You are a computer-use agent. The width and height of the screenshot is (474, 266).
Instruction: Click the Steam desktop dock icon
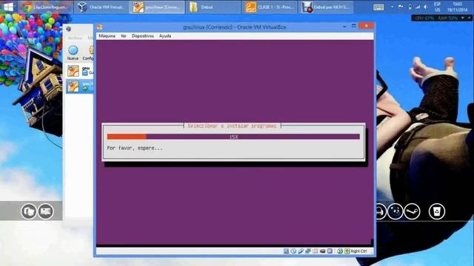point(413,211)
